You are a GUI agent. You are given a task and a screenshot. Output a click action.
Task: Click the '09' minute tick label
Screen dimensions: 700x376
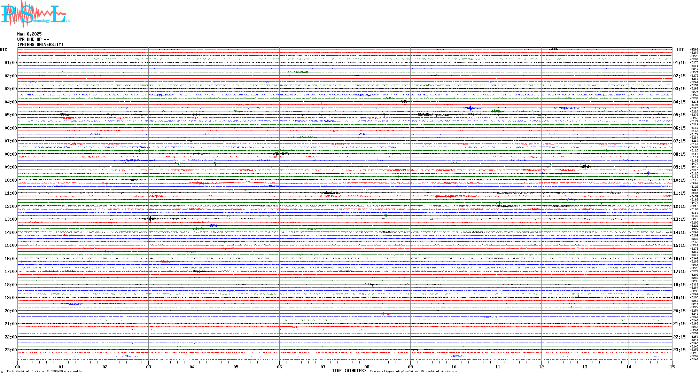pyautogui.click(x=410, y=367)
